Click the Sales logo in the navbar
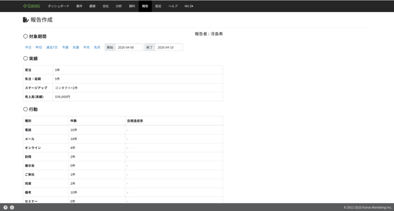Image resolution: width=394 pixels, height=211 pixels. [32, 6]
